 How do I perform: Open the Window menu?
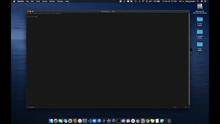click(x=60, y=1)
